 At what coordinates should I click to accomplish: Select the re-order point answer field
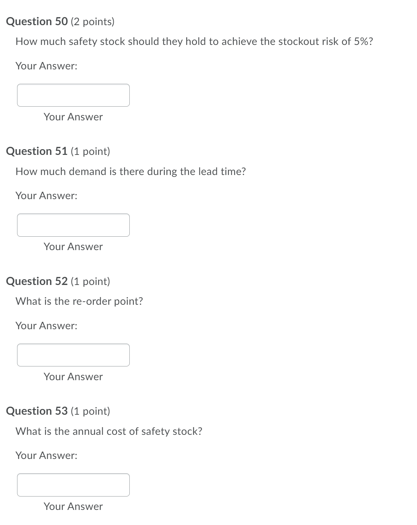73,355
